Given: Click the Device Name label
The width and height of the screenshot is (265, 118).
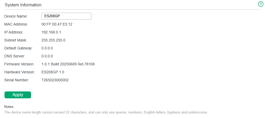Looking at the screenshot, I should point(16,16).
